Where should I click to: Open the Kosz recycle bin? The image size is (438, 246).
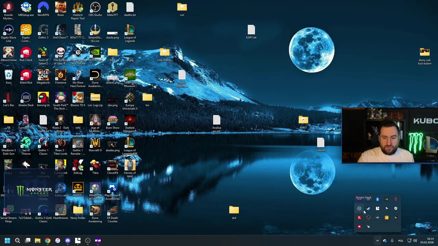tap(9, 77)
